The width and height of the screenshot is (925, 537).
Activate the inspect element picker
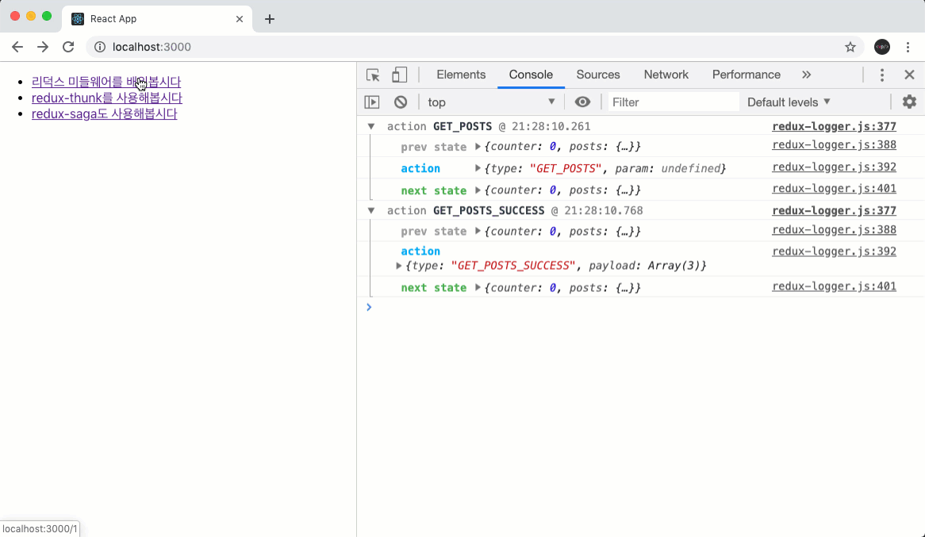373,75
